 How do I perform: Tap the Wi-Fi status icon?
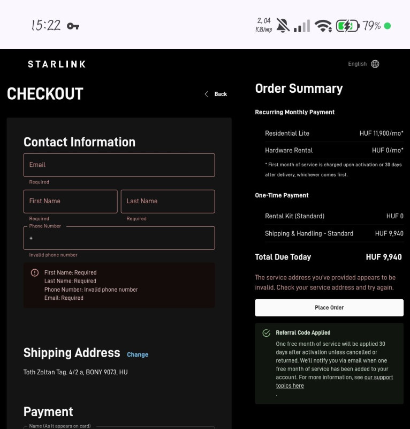pos(323,25)
